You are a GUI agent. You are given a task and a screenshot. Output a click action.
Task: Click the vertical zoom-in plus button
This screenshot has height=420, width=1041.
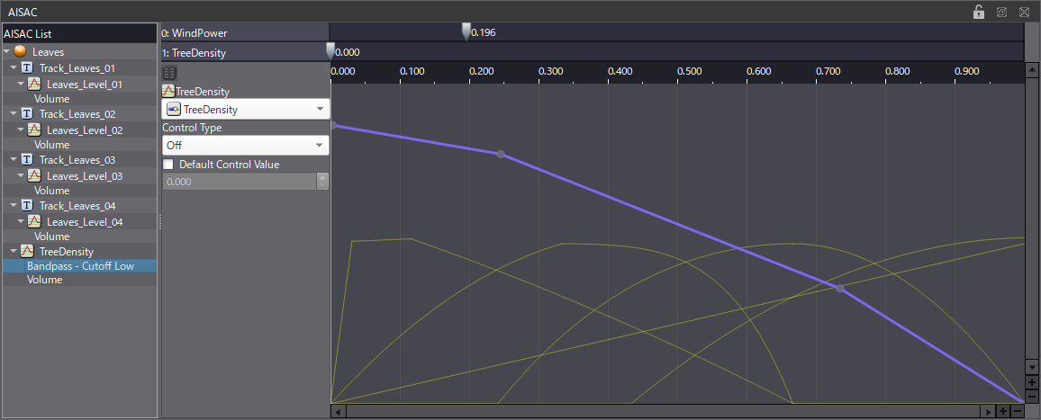click(1031, 383)
